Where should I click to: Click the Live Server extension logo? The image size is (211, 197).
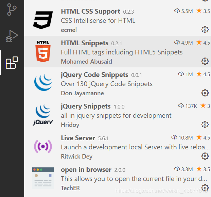coord(43,146)
